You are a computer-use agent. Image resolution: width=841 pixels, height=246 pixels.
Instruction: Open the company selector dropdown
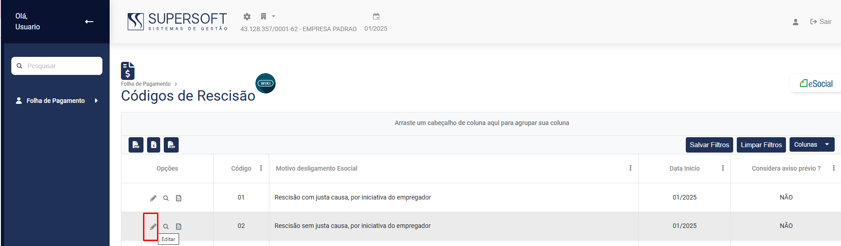[x=268, y=17]
